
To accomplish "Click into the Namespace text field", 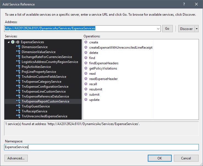I will pos(102,147).
